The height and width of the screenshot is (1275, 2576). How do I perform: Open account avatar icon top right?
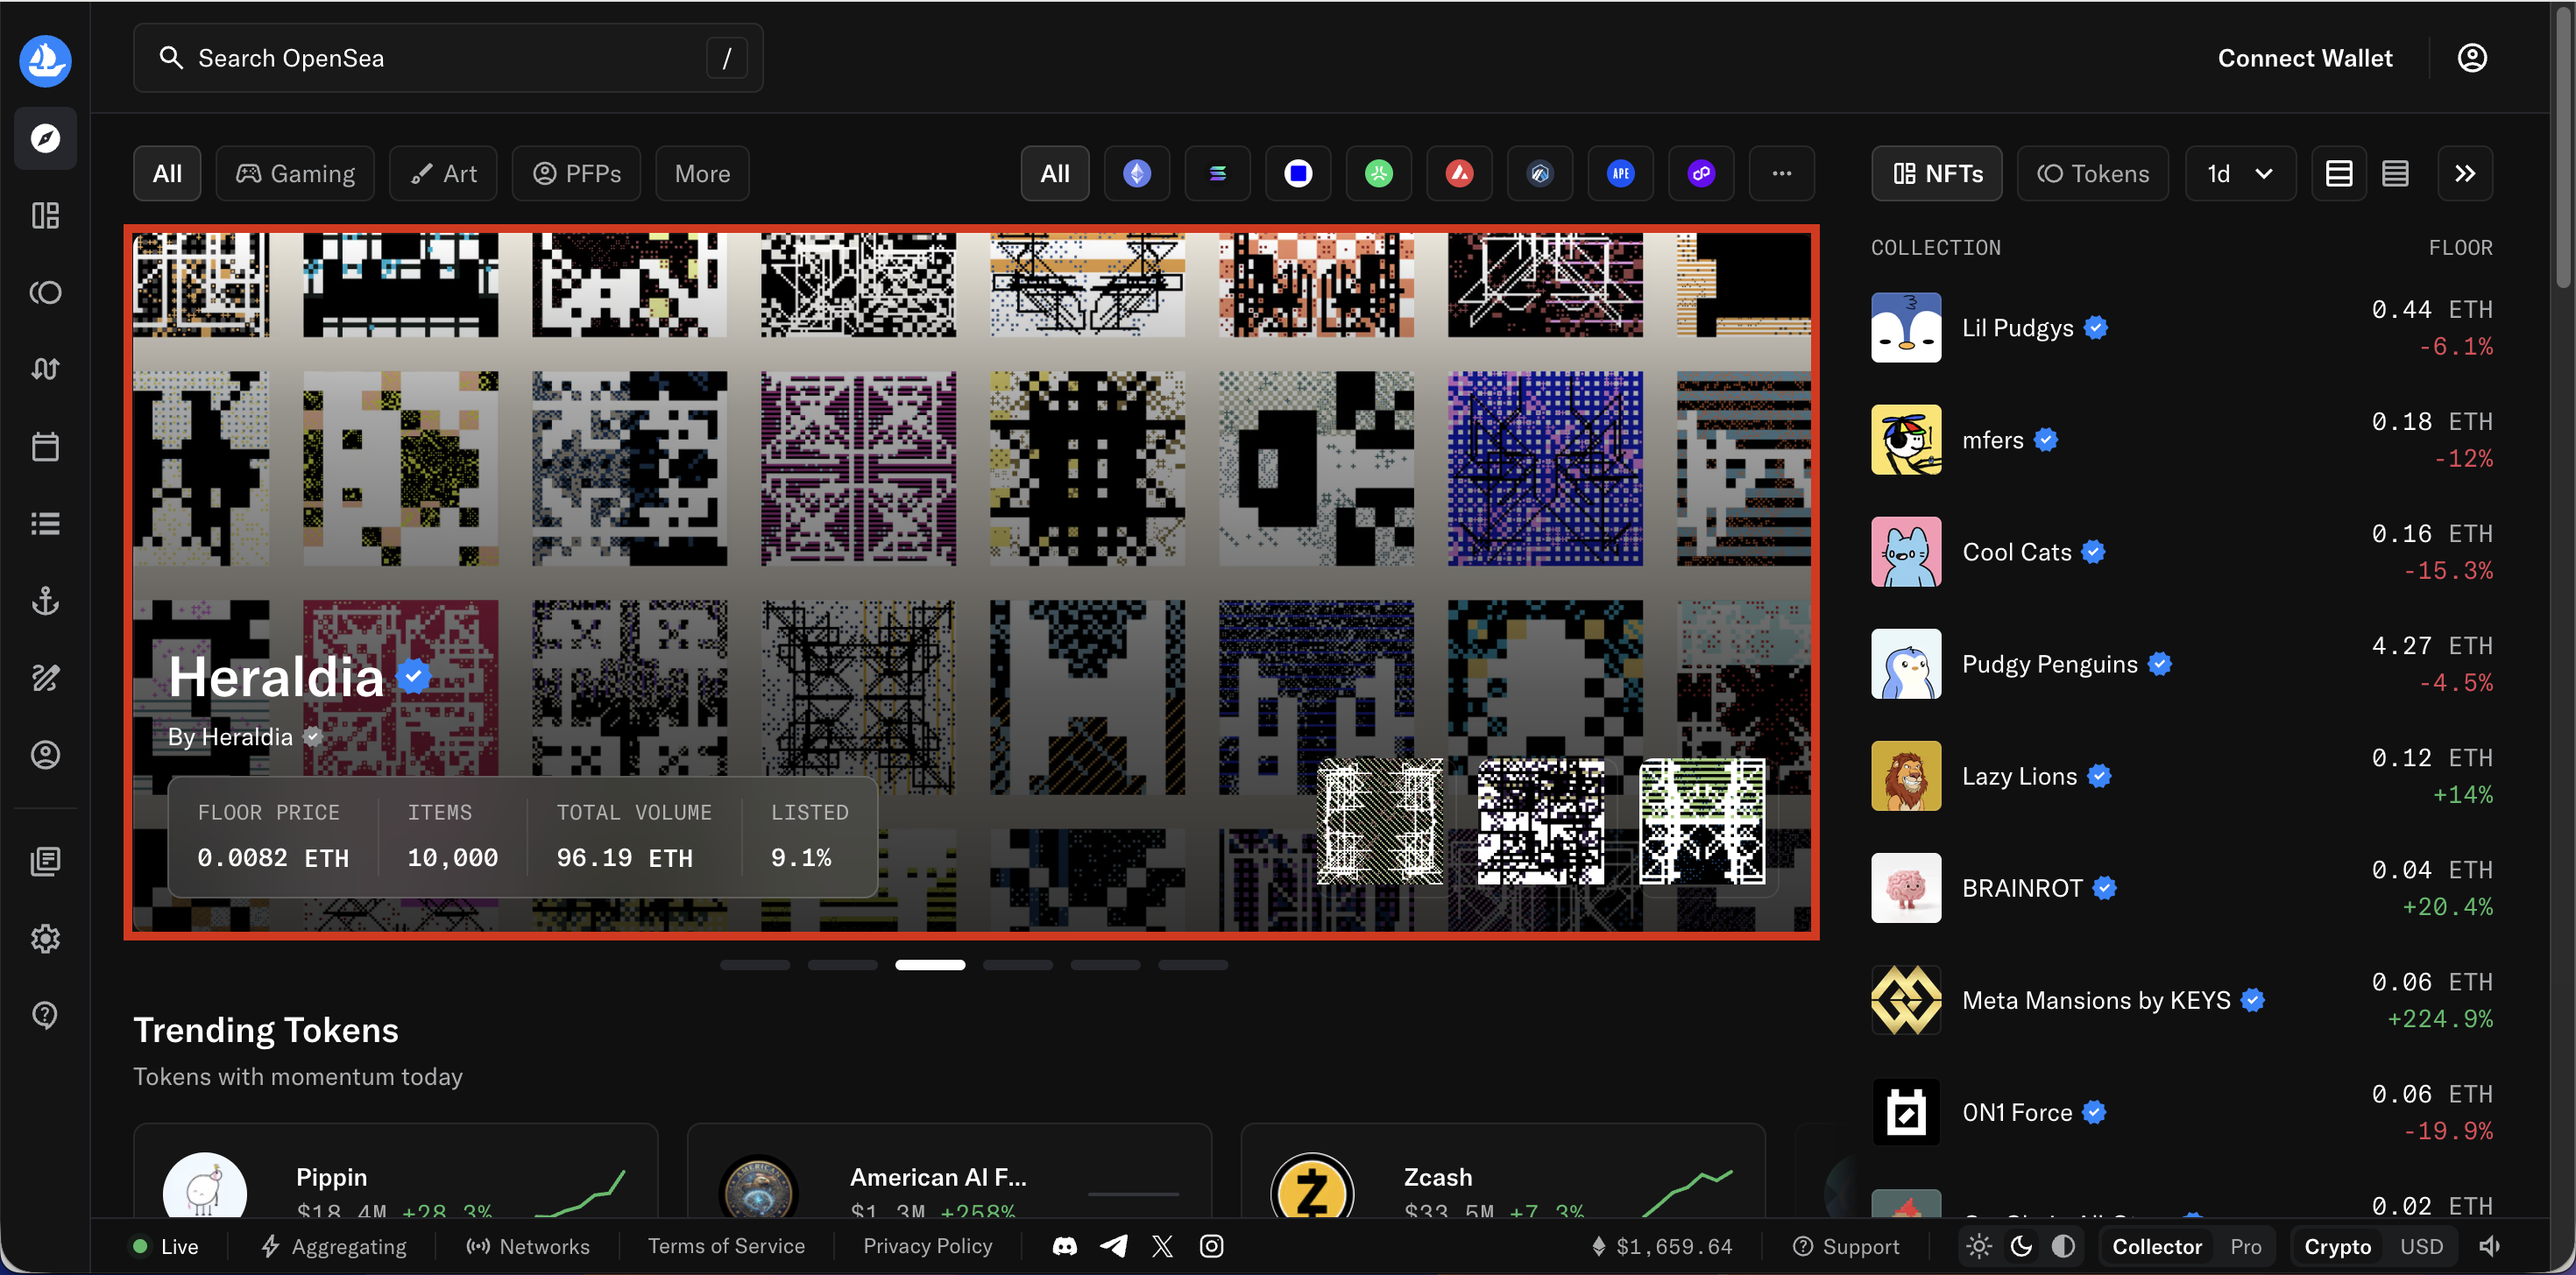(2472, 58)
